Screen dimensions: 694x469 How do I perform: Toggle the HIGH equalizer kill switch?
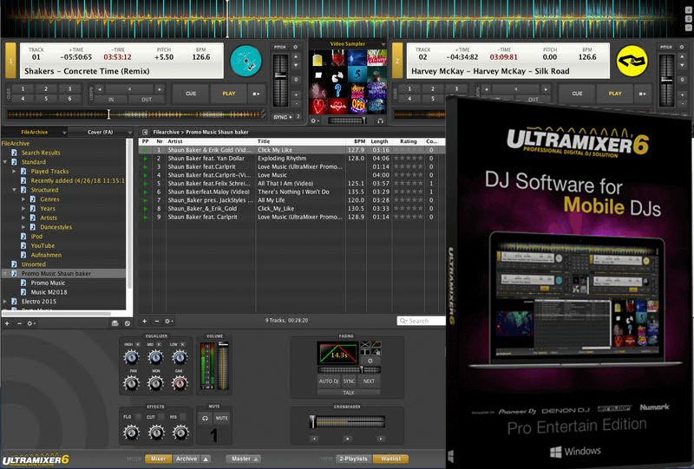pos(138,344)
